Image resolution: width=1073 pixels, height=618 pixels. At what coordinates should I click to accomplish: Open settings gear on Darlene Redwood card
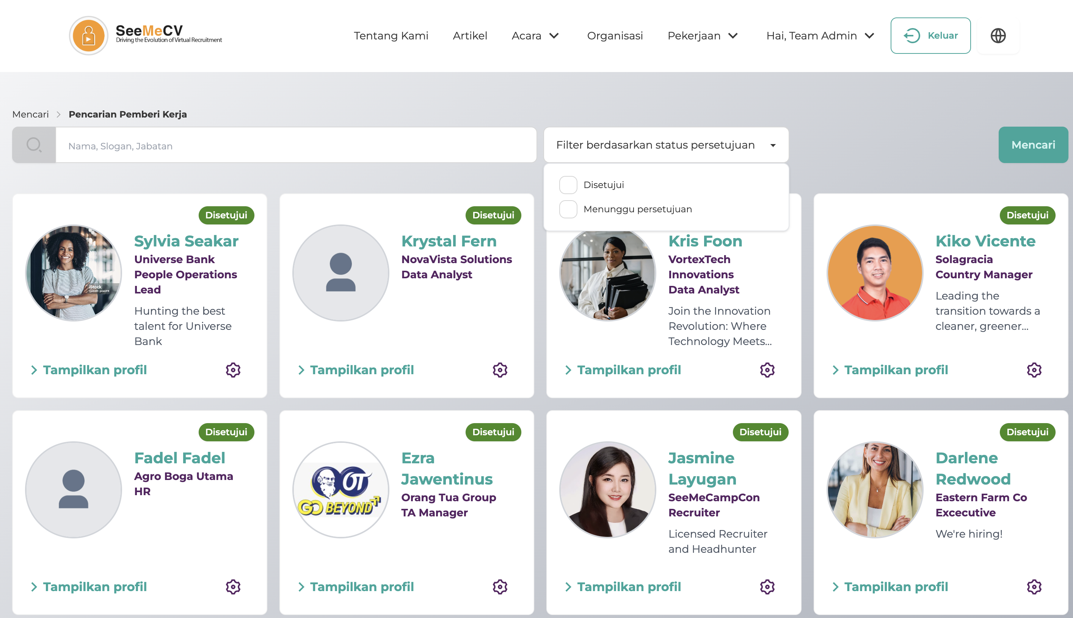click(x=1034, y=587)
